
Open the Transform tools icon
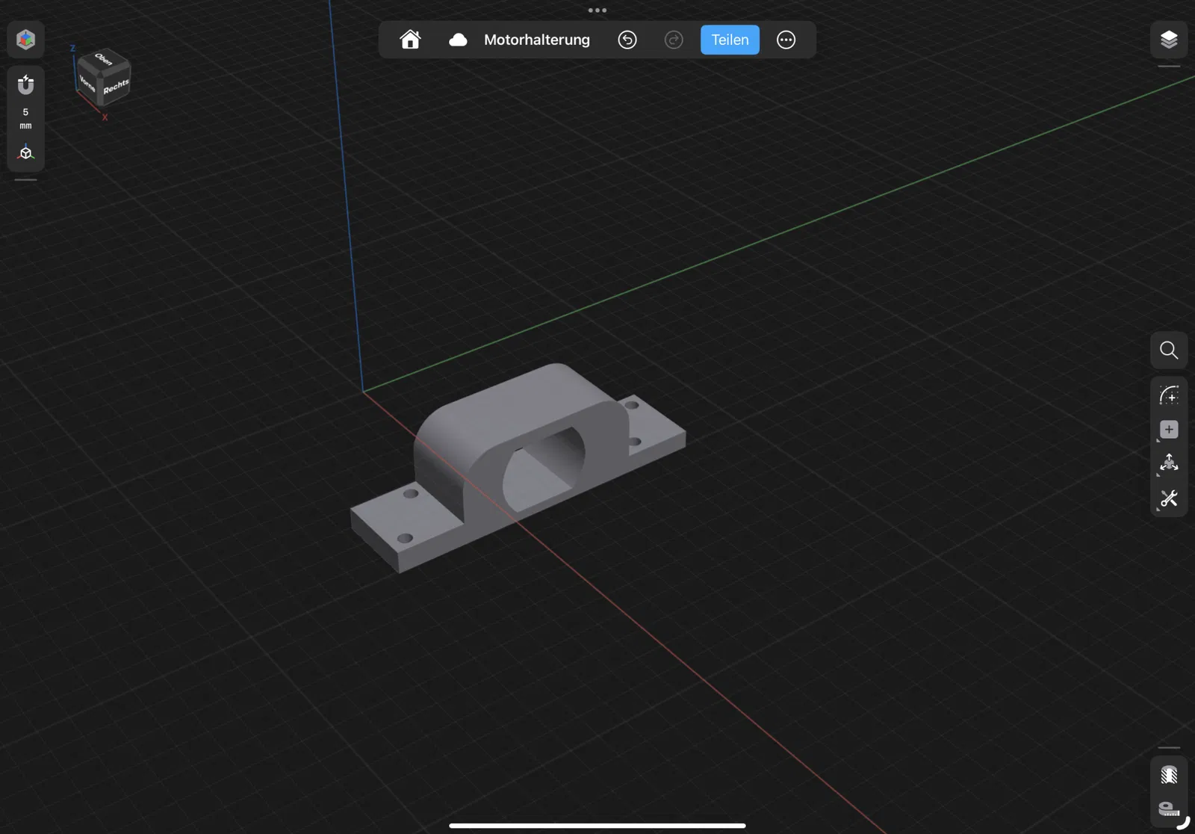(x=1169, y=464)
